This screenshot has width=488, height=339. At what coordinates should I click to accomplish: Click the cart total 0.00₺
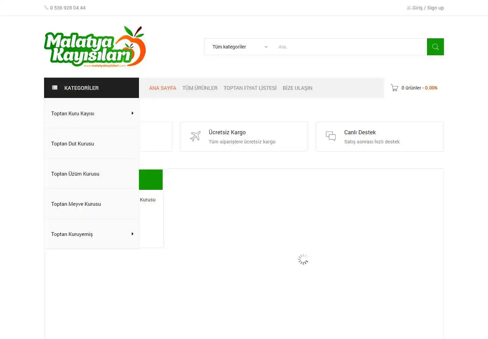pos(431,88)
